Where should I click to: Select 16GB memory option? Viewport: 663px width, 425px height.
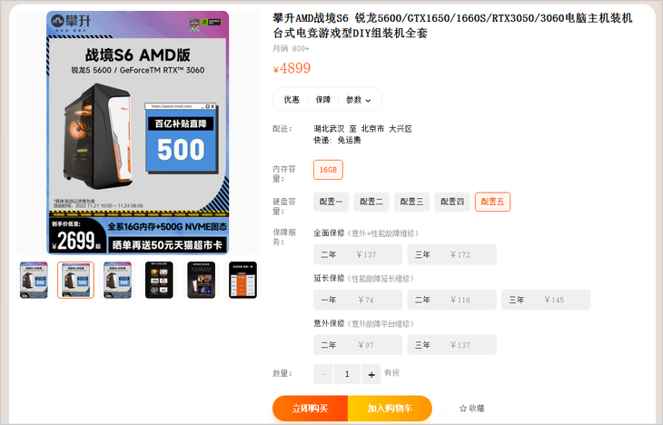[328, 170]
